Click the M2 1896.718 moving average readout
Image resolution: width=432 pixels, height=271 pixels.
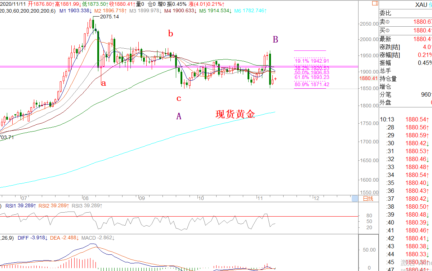pos(111,11)
